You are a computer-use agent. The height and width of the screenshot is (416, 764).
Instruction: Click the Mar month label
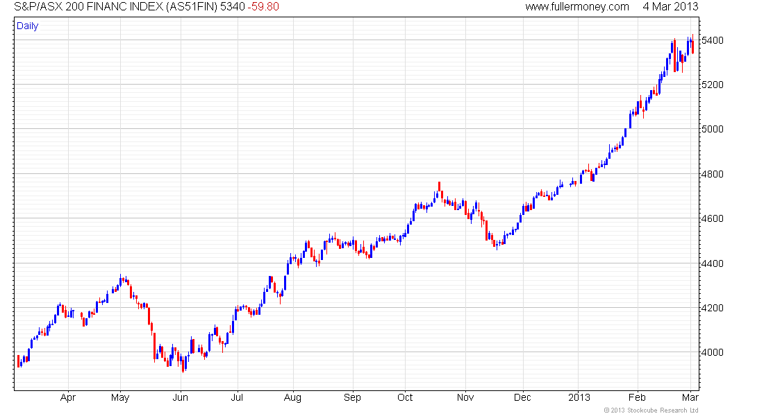tap(690, 397)
